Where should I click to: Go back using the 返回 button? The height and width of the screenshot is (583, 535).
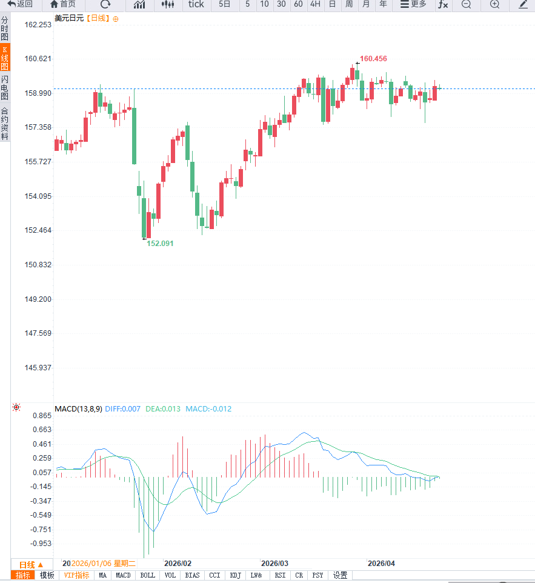click(x=20, y=5)
